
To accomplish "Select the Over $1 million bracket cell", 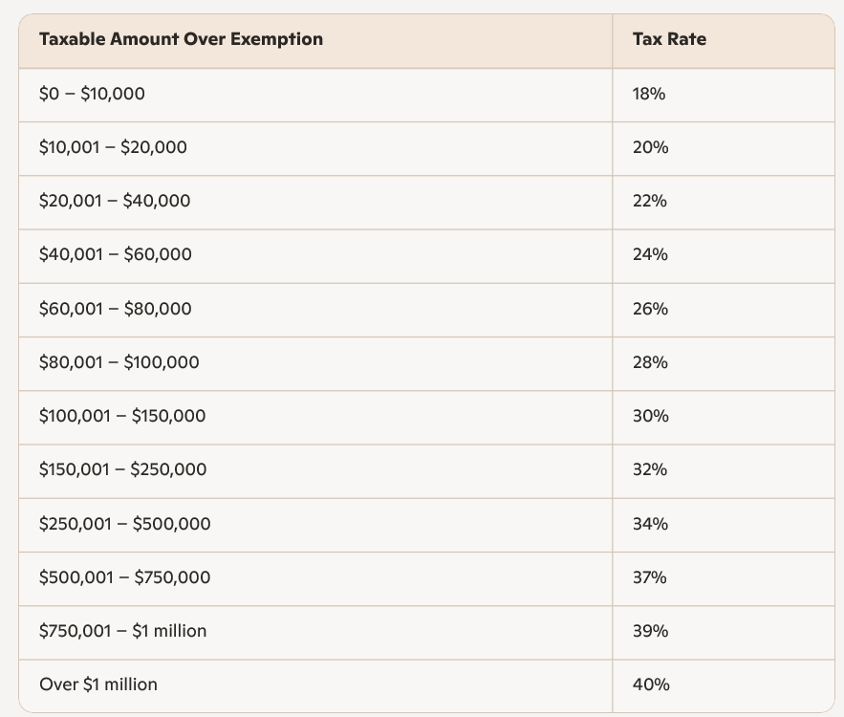I will (98, 684).
